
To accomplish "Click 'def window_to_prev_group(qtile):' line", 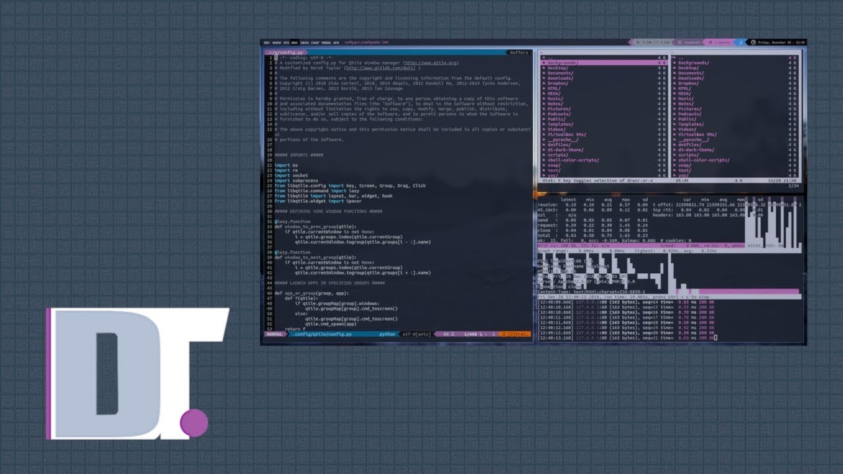I will click(316, 226).
